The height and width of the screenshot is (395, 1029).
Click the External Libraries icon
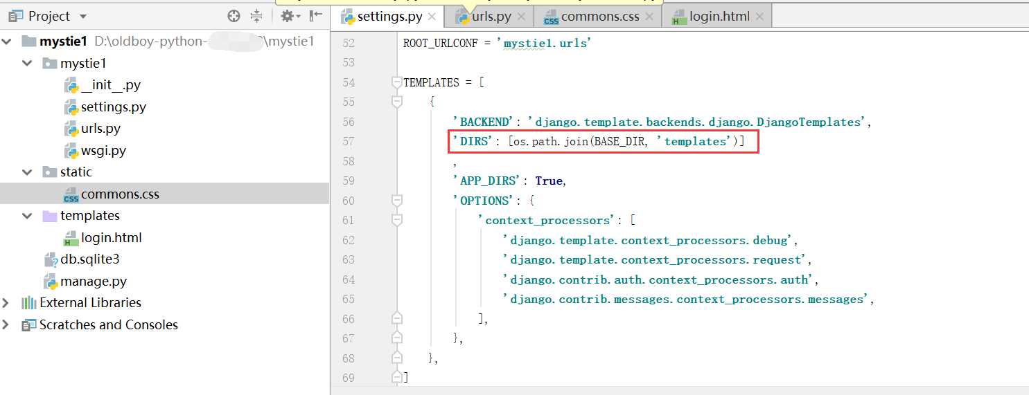(29, 303)
